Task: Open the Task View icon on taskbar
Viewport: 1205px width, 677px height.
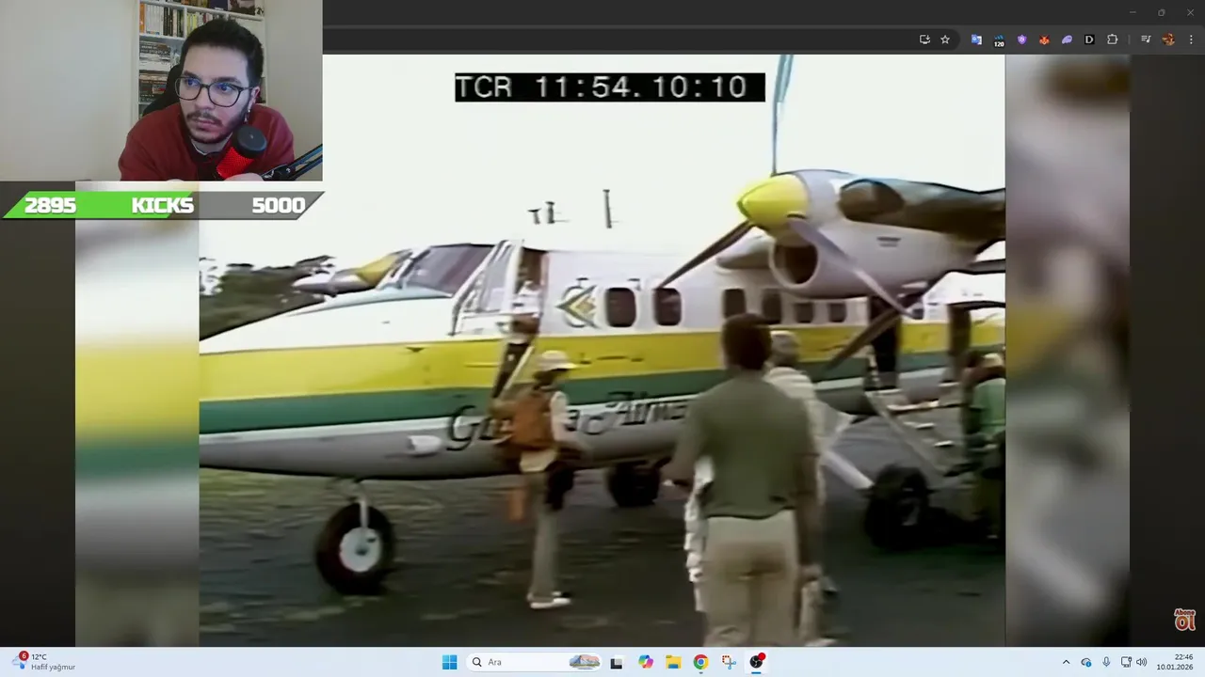Action: (617, 662)
